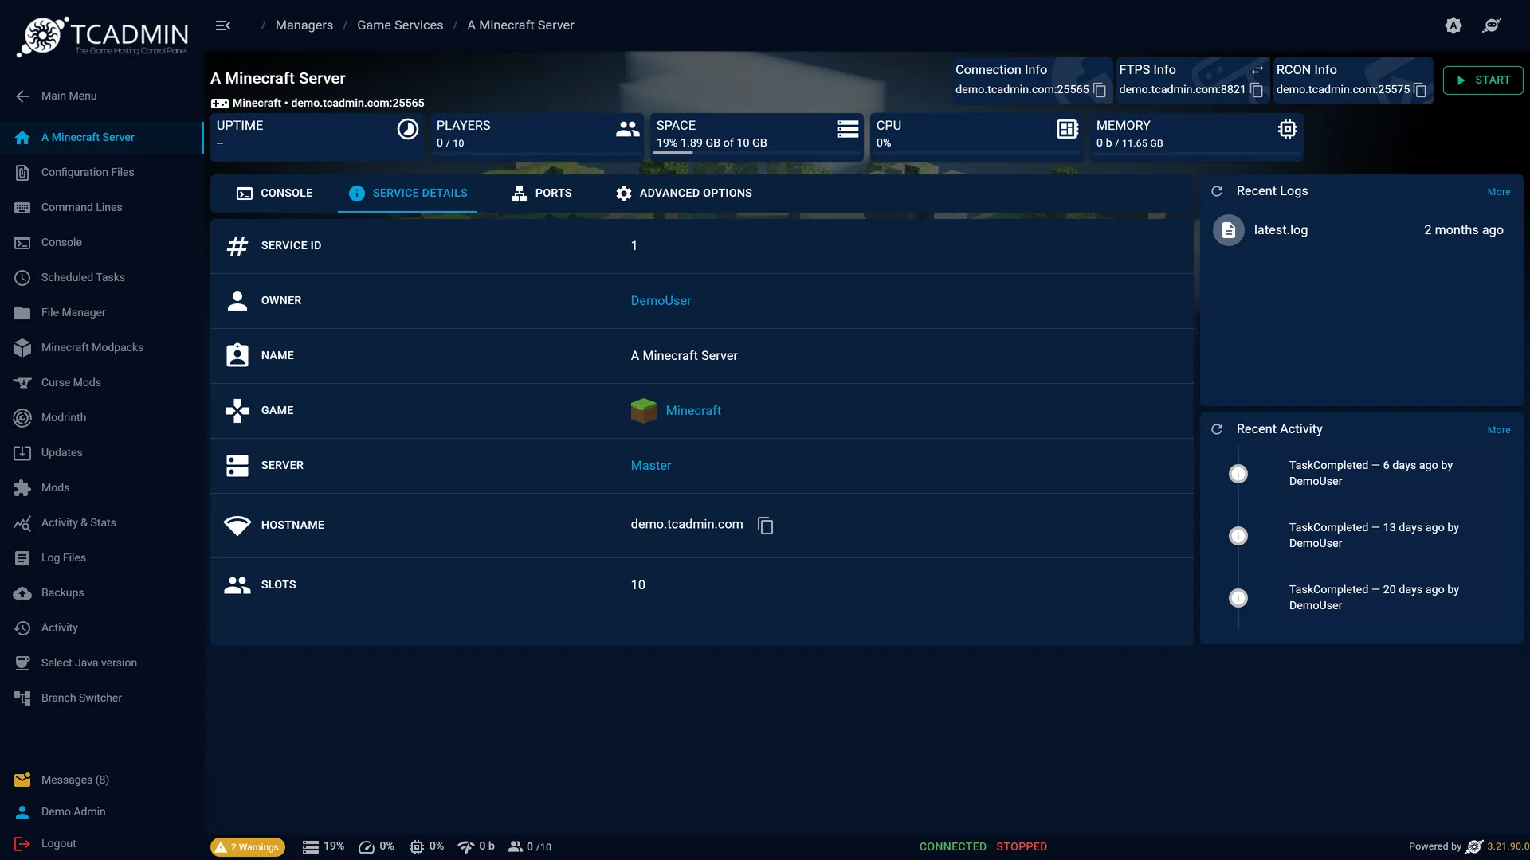Click the status bar CPU gauge 0% icon
Viewport: 1530px width, 860px height.
(367, 847)
